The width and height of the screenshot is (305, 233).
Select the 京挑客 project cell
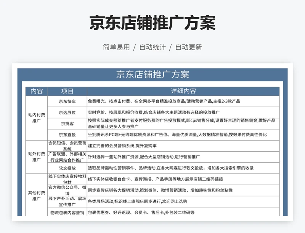[x=67, y=124]
